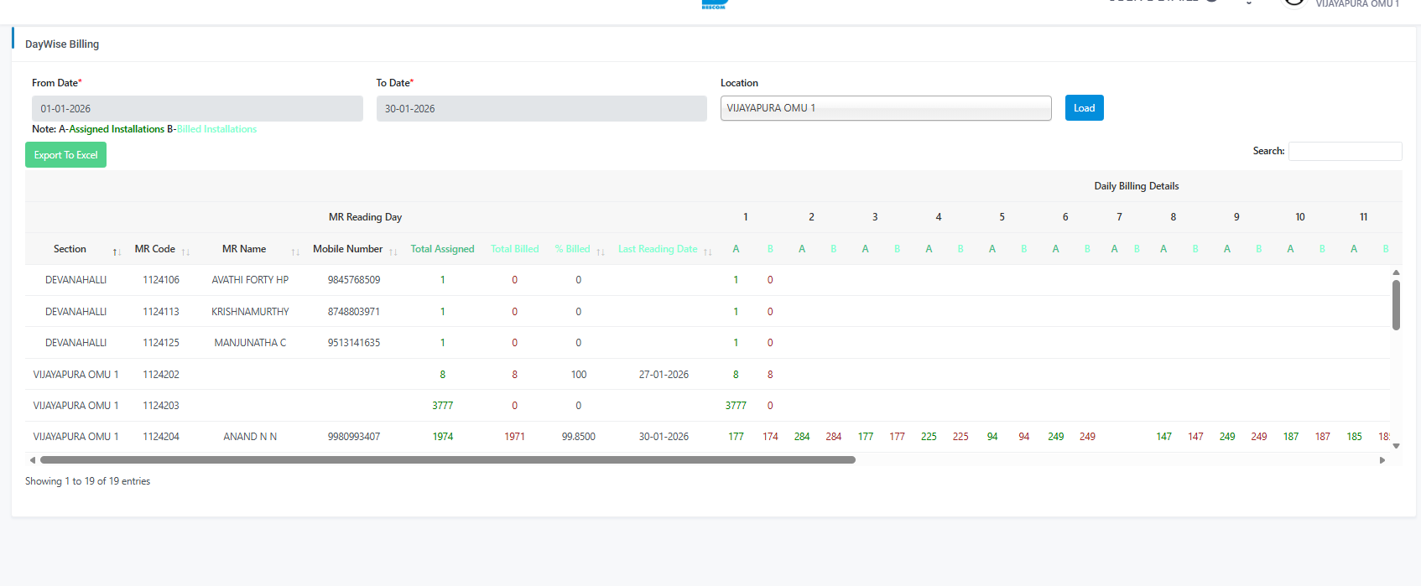Click the vertical scrollbar thumb of table
The height and width of the screenshot is (586, 1421).
tap(1396, 305)
